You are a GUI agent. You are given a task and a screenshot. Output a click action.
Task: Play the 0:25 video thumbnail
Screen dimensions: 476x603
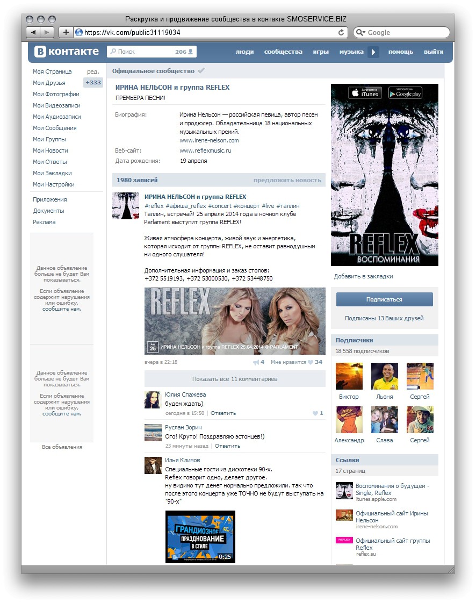tap(200, 537)
